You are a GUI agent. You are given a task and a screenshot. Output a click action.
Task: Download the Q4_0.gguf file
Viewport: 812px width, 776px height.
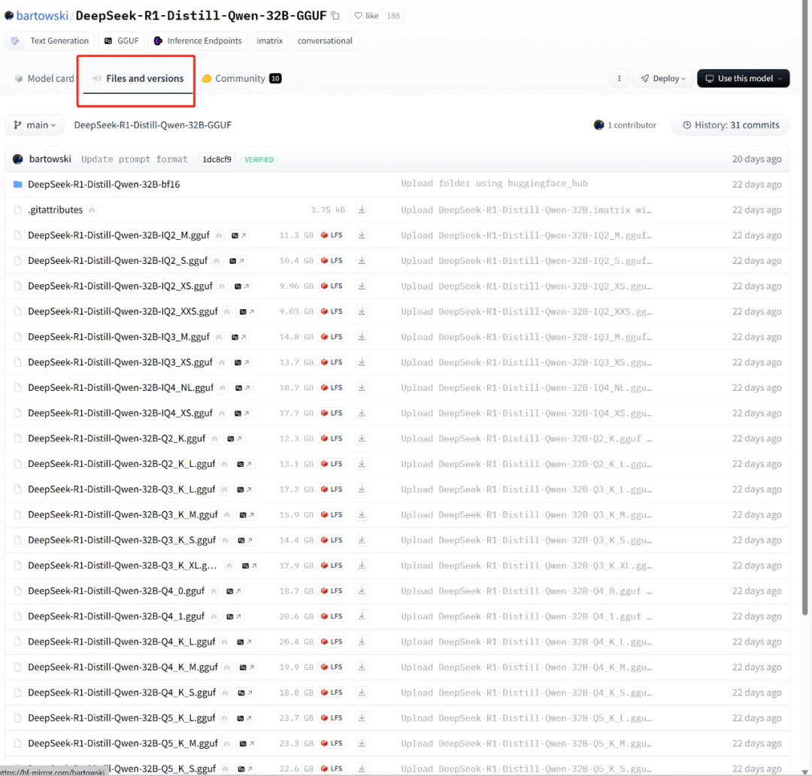click(x=362, y=590)
